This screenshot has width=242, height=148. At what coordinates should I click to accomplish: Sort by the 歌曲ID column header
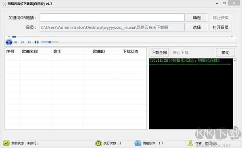(x=99, y=51)
